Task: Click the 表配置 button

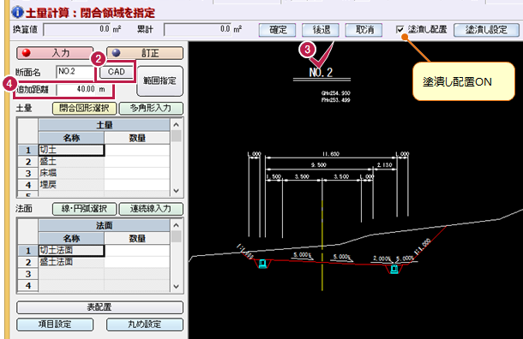Action: (x=99, y=307)
